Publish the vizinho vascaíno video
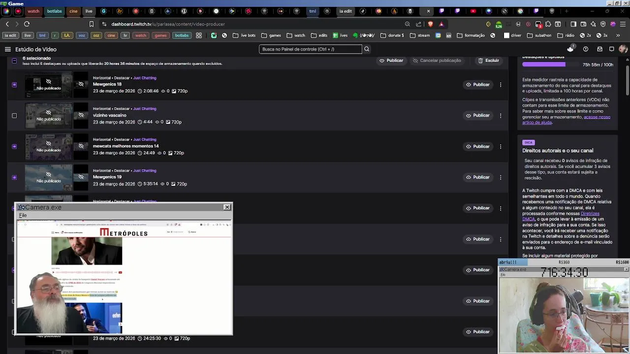This screenshot has width=630, height=354. (x=478, y=116)
